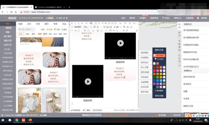Screen dimensions: 209x125
Task: Insert audio with the microphone icon
Action: 114,27
